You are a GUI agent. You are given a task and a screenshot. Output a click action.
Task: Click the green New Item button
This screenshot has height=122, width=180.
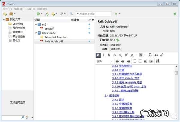(38, 14)
